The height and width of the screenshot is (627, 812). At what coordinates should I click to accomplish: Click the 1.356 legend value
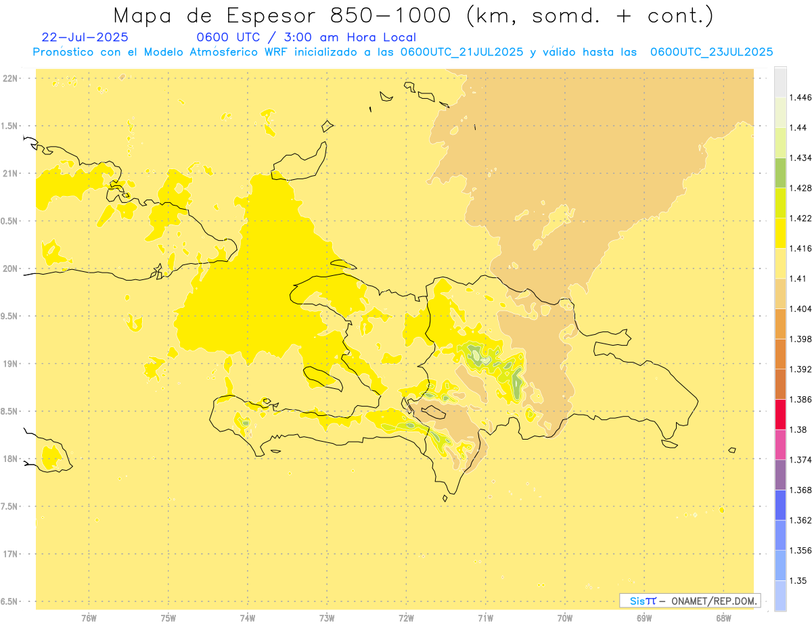pos(801,551)
